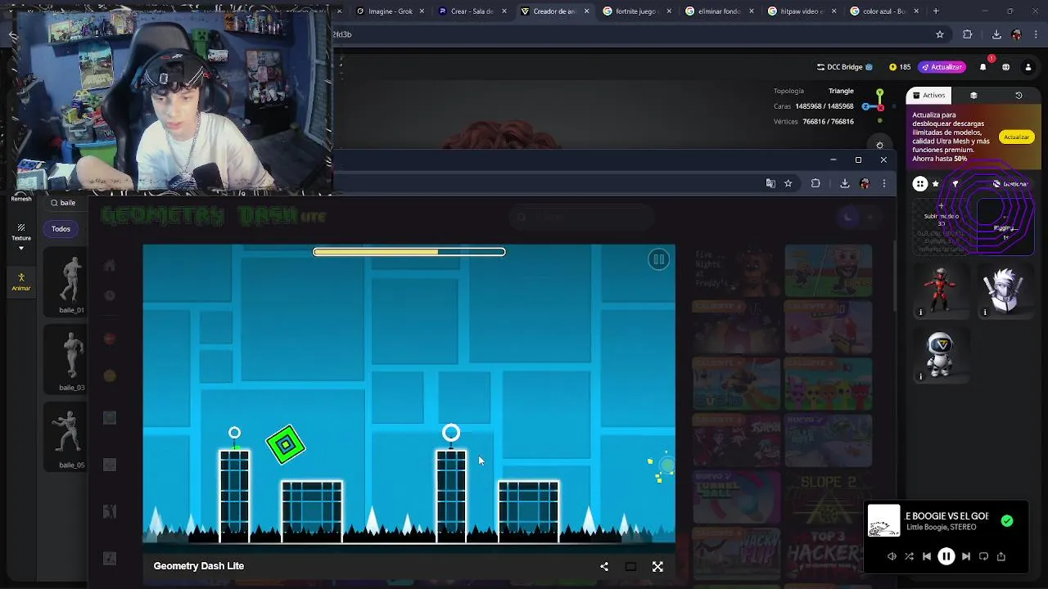Open info for the red character asset
1048x589 pixels.
tap(920, 312)
